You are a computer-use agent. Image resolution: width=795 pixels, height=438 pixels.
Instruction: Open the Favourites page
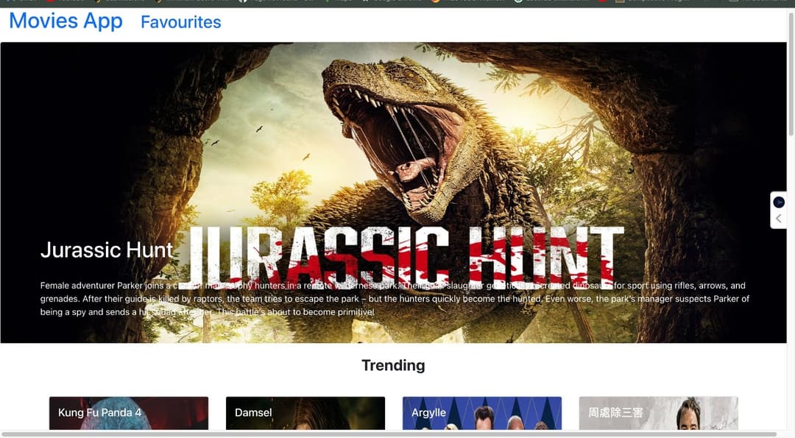tap(181, 22)
